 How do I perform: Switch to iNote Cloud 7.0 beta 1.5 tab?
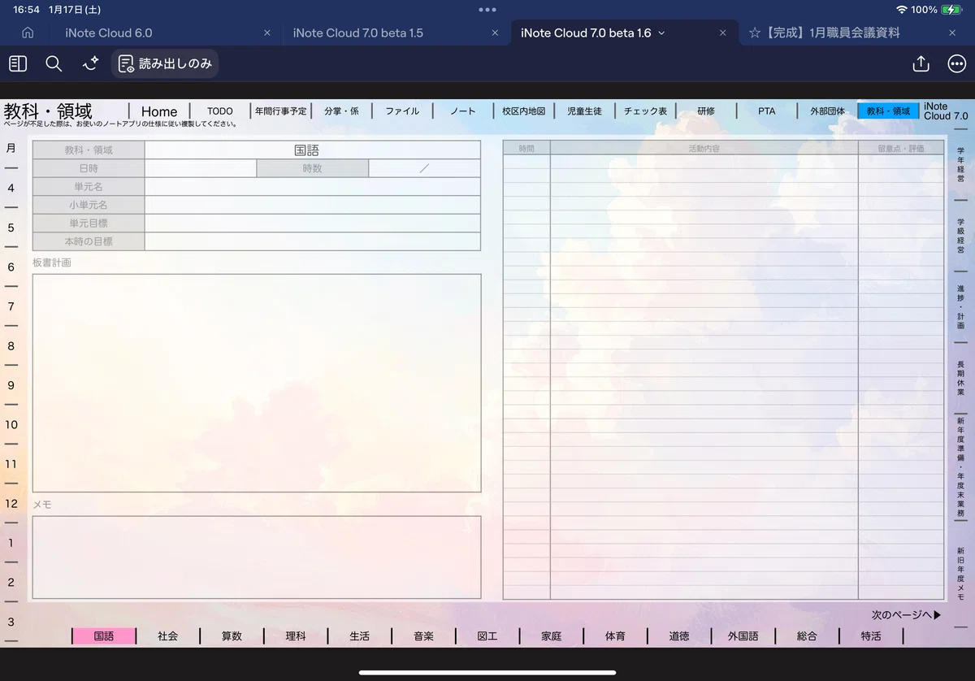click(x=357, y=33)
